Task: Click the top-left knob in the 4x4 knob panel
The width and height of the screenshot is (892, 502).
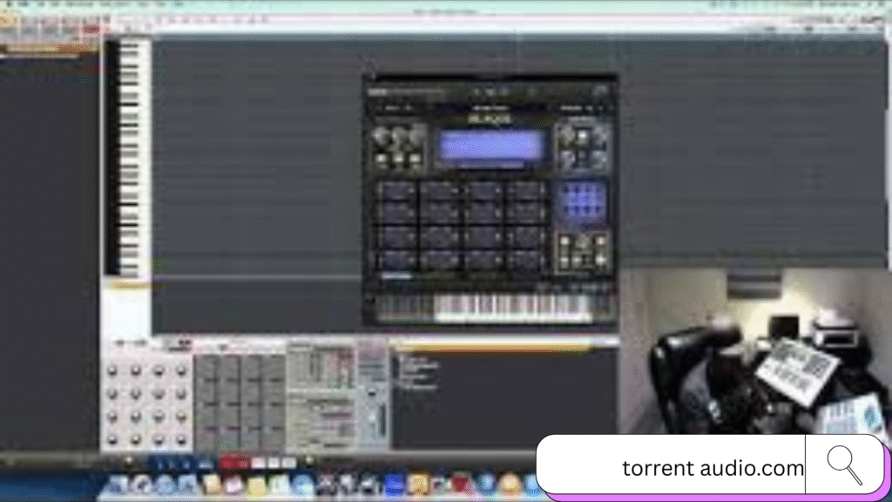Action: pos(113,371)
